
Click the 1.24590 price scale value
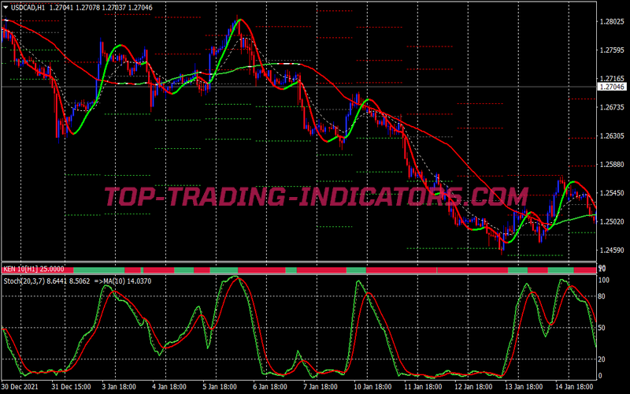[613, 251]
